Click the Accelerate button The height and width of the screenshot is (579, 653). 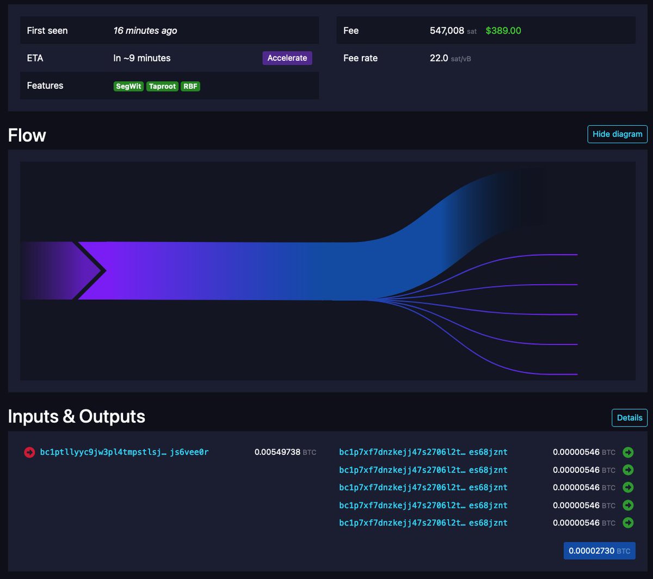(287, 58)
